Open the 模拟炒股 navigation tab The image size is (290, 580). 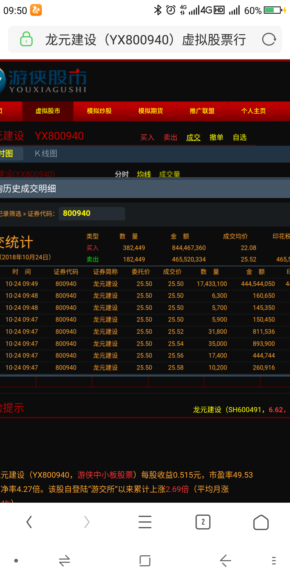99,111
